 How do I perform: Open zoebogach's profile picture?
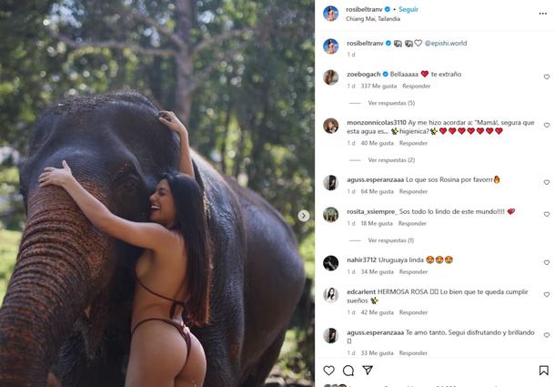pos(330,77)
